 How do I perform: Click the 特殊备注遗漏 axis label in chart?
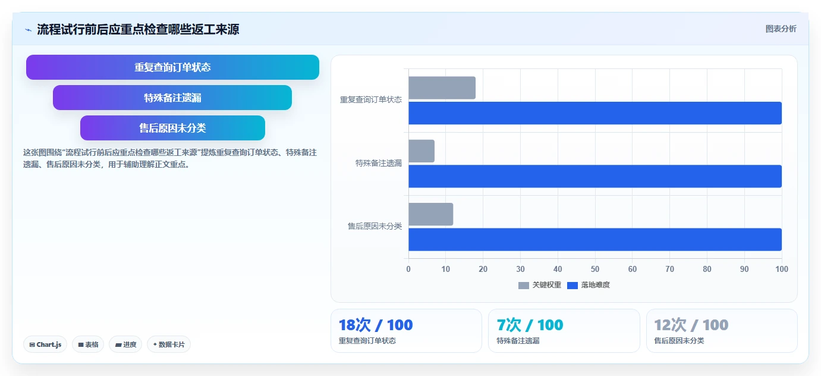click(379, 163)
